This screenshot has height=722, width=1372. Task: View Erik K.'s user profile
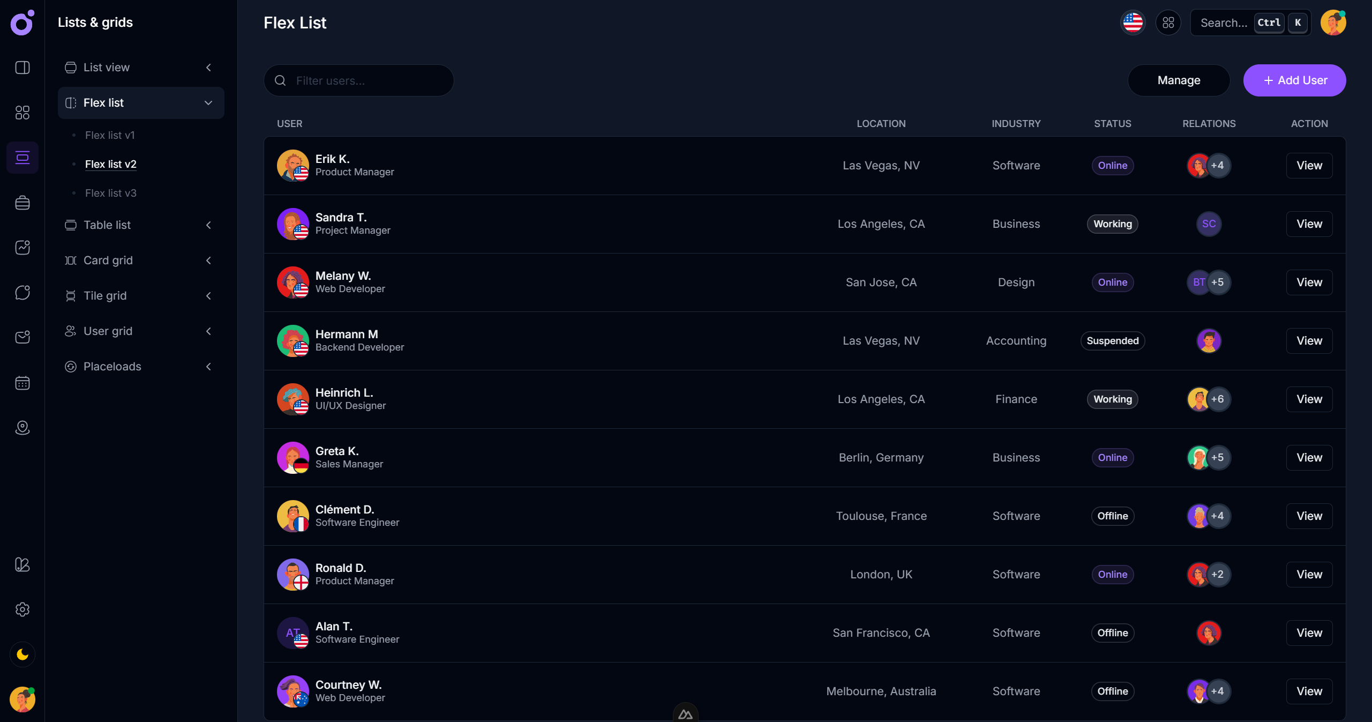click(1309, 166)
